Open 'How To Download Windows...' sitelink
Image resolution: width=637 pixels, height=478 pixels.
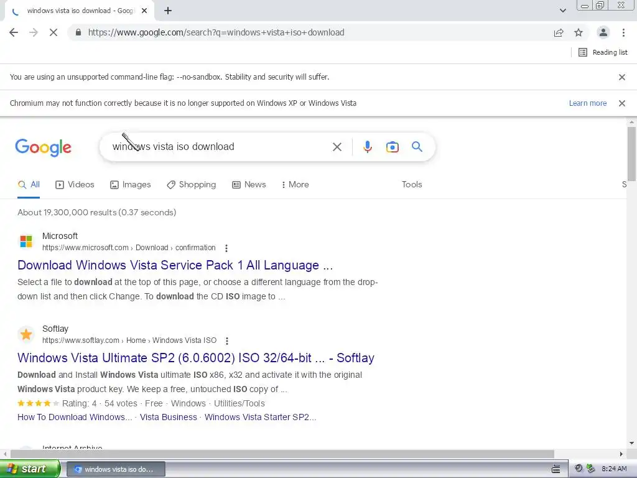(x=75, y=417)
